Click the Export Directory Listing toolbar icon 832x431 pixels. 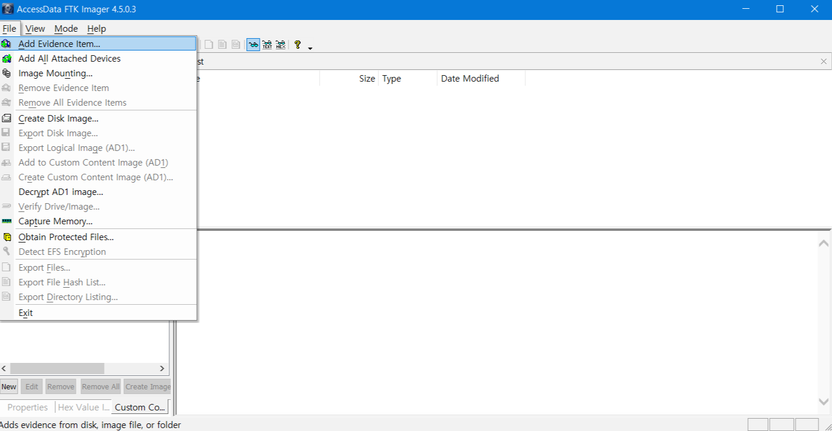(x=236, y=45)
